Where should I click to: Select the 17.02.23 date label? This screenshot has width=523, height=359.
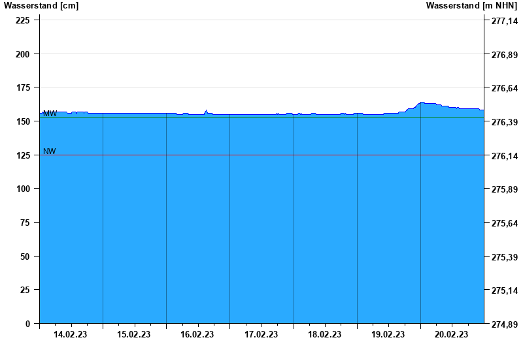261,334
